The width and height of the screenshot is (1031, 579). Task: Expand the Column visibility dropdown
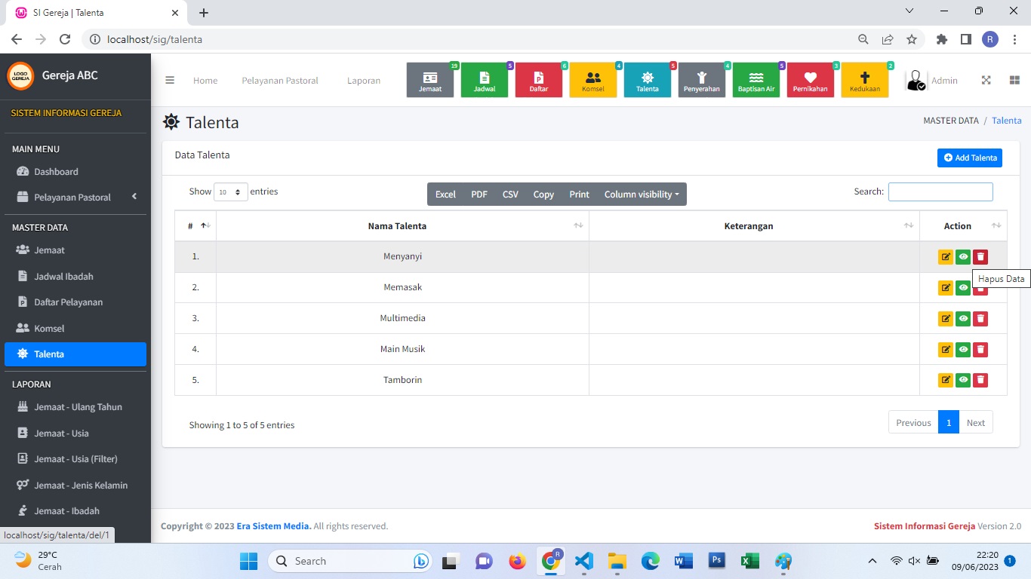(x=641, y=195)
